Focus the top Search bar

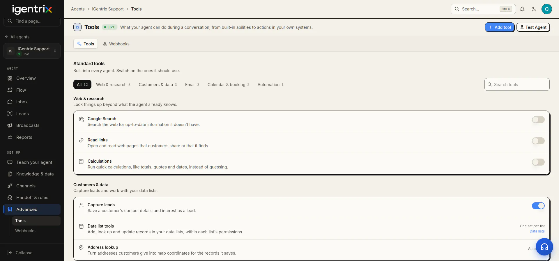click(483, 9)
